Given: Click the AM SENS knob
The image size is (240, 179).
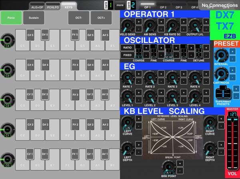Looking at the screenshot, I should click(150, 26).
